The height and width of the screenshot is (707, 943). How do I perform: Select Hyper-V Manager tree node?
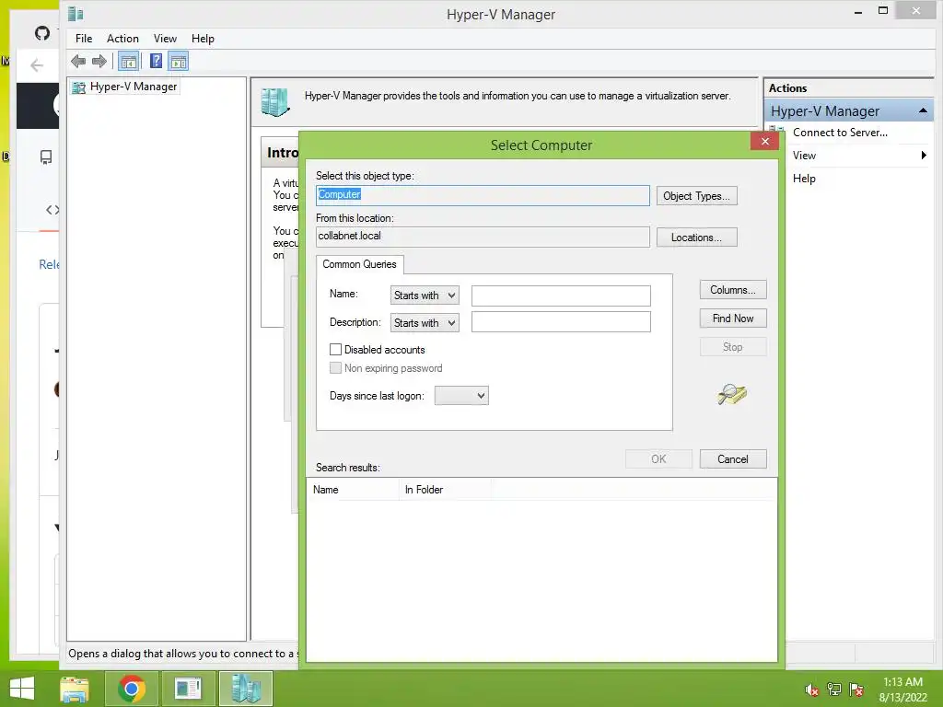coord(124,87)
